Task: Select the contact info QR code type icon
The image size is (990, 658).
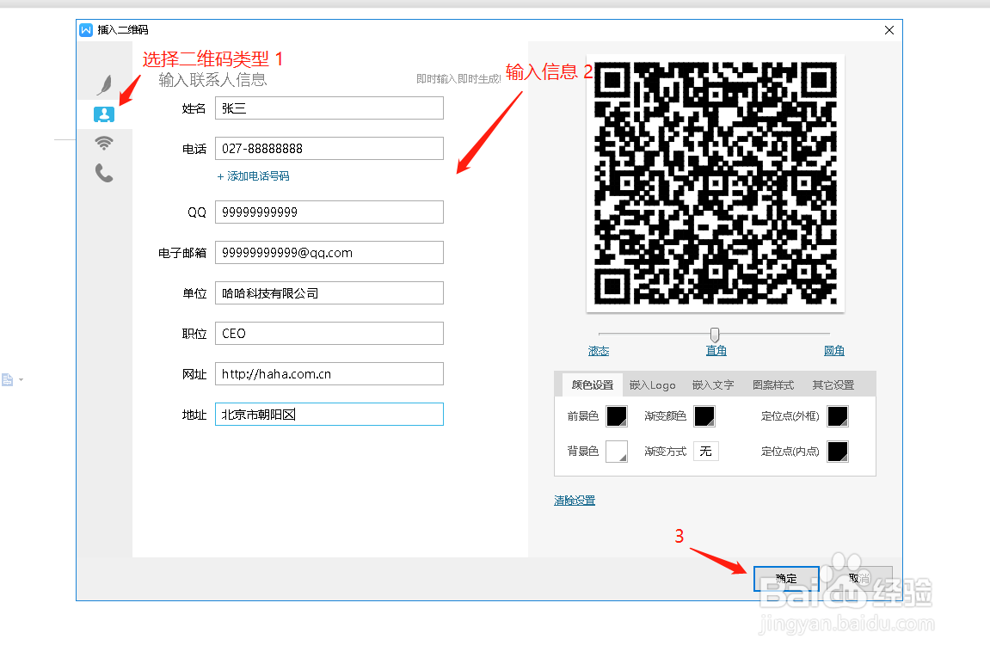Action: (x=104, y=113)
